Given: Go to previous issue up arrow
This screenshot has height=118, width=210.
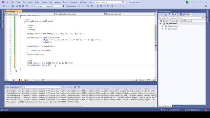Looking at the screenshot, I should pyautogui.click(x=33, y=80).
